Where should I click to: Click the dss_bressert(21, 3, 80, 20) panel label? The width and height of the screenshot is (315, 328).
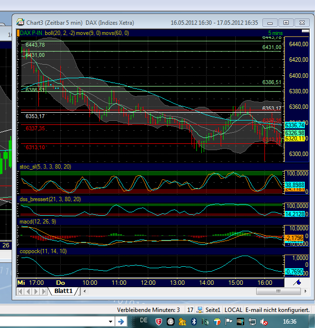[x=50, y=199]
